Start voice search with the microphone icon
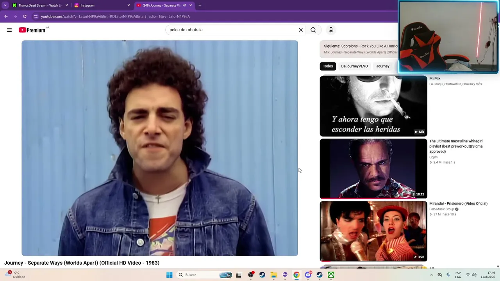 (x=331, y=30)
